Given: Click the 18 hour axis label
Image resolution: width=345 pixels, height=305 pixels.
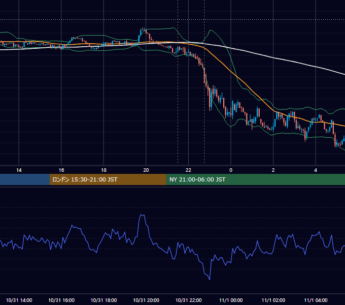Looking at the screenshot, I should (x=103, y=170).
